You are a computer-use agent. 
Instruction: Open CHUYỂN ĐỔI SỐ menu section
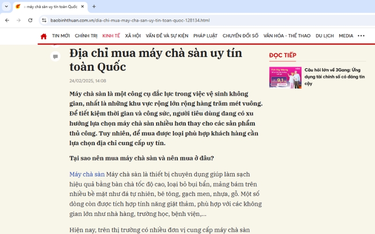240,36
